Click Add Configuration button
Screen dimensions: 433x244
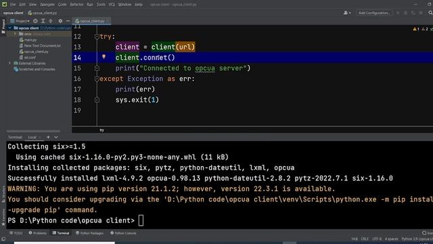click(374, 13)
